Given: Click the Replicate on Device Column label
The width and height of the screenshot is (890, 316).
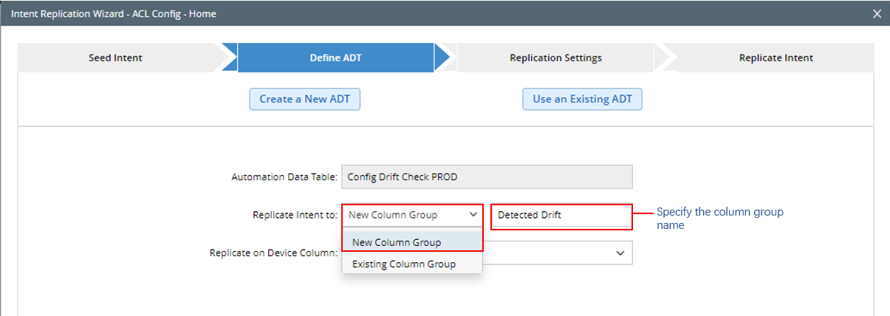Looking at the screenshot, I should coord(273,253).
